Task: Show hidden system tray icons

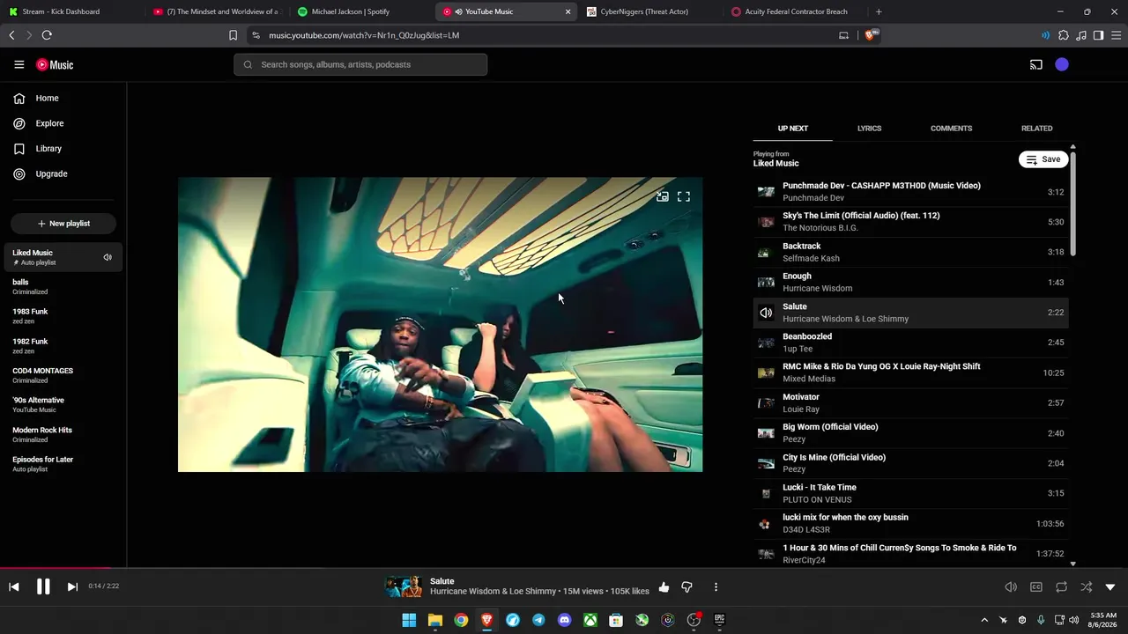Action: (984, 620)
